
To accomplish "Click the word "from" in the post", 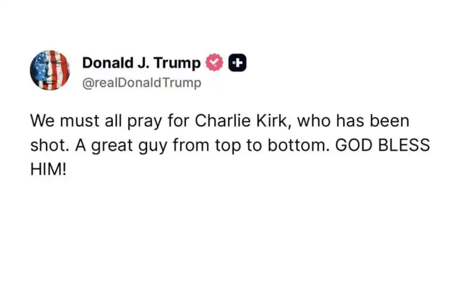I will click(x=191, y=145).
